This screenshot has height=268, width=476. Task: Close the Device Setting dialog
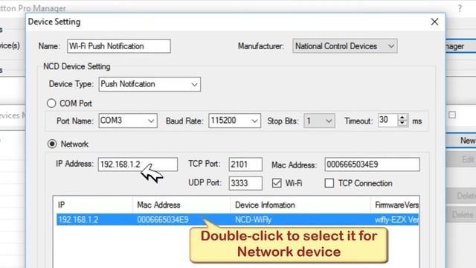pos(434,22)
